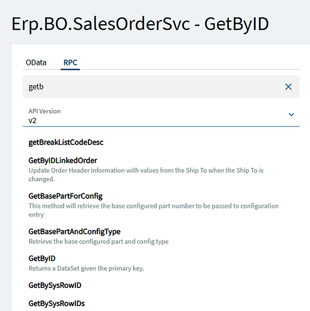Open the GetBasePartForConfig method

tap(65, 196)
